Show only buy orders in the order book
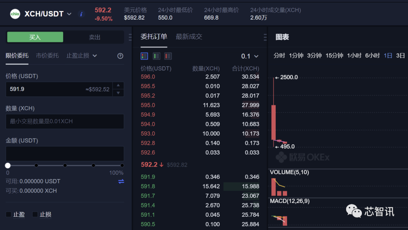Viewport: 408px width, 230px height. (156, 56)
